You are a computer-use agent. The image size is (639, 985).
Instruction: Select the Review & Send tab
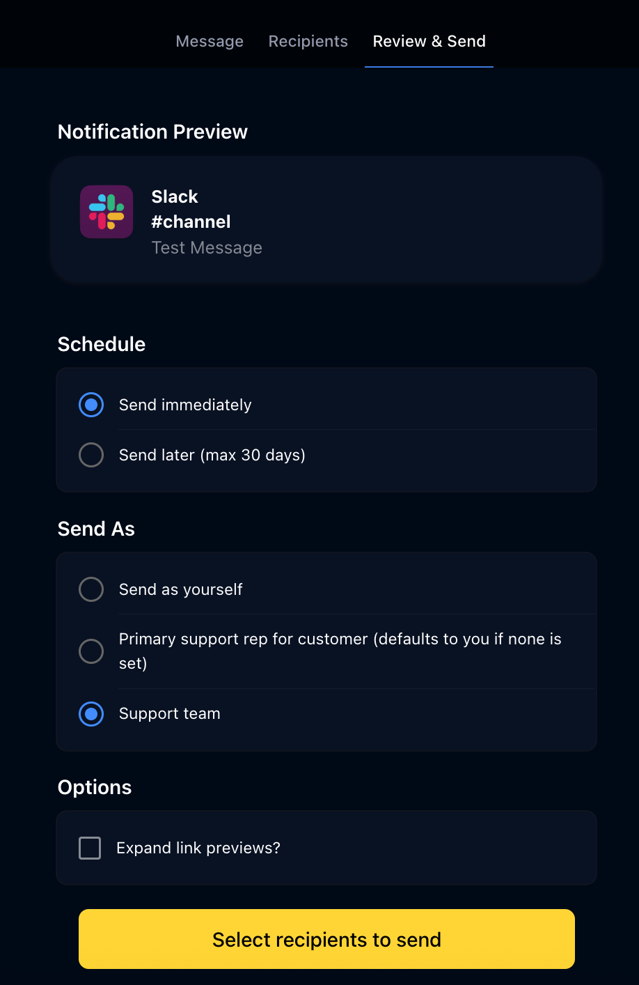tap(429, 42)
